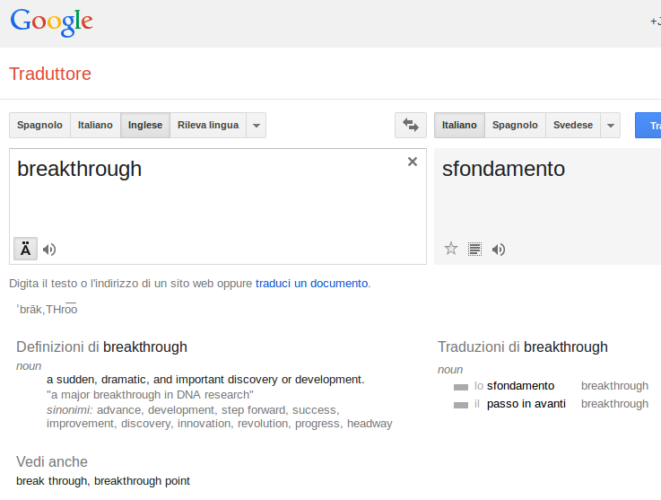Viewport: 661px width, 500px height.
Task: Swap source and target languages
Action: click(411, 126)
